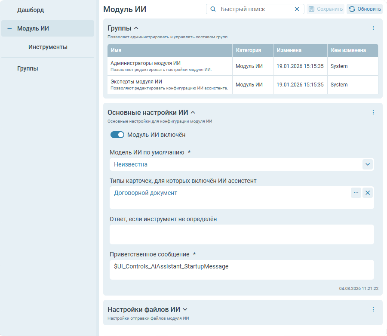This screenshot has width=387, height=336.
Task: Open the Договорной документ link
Action: tap(146, 193)
